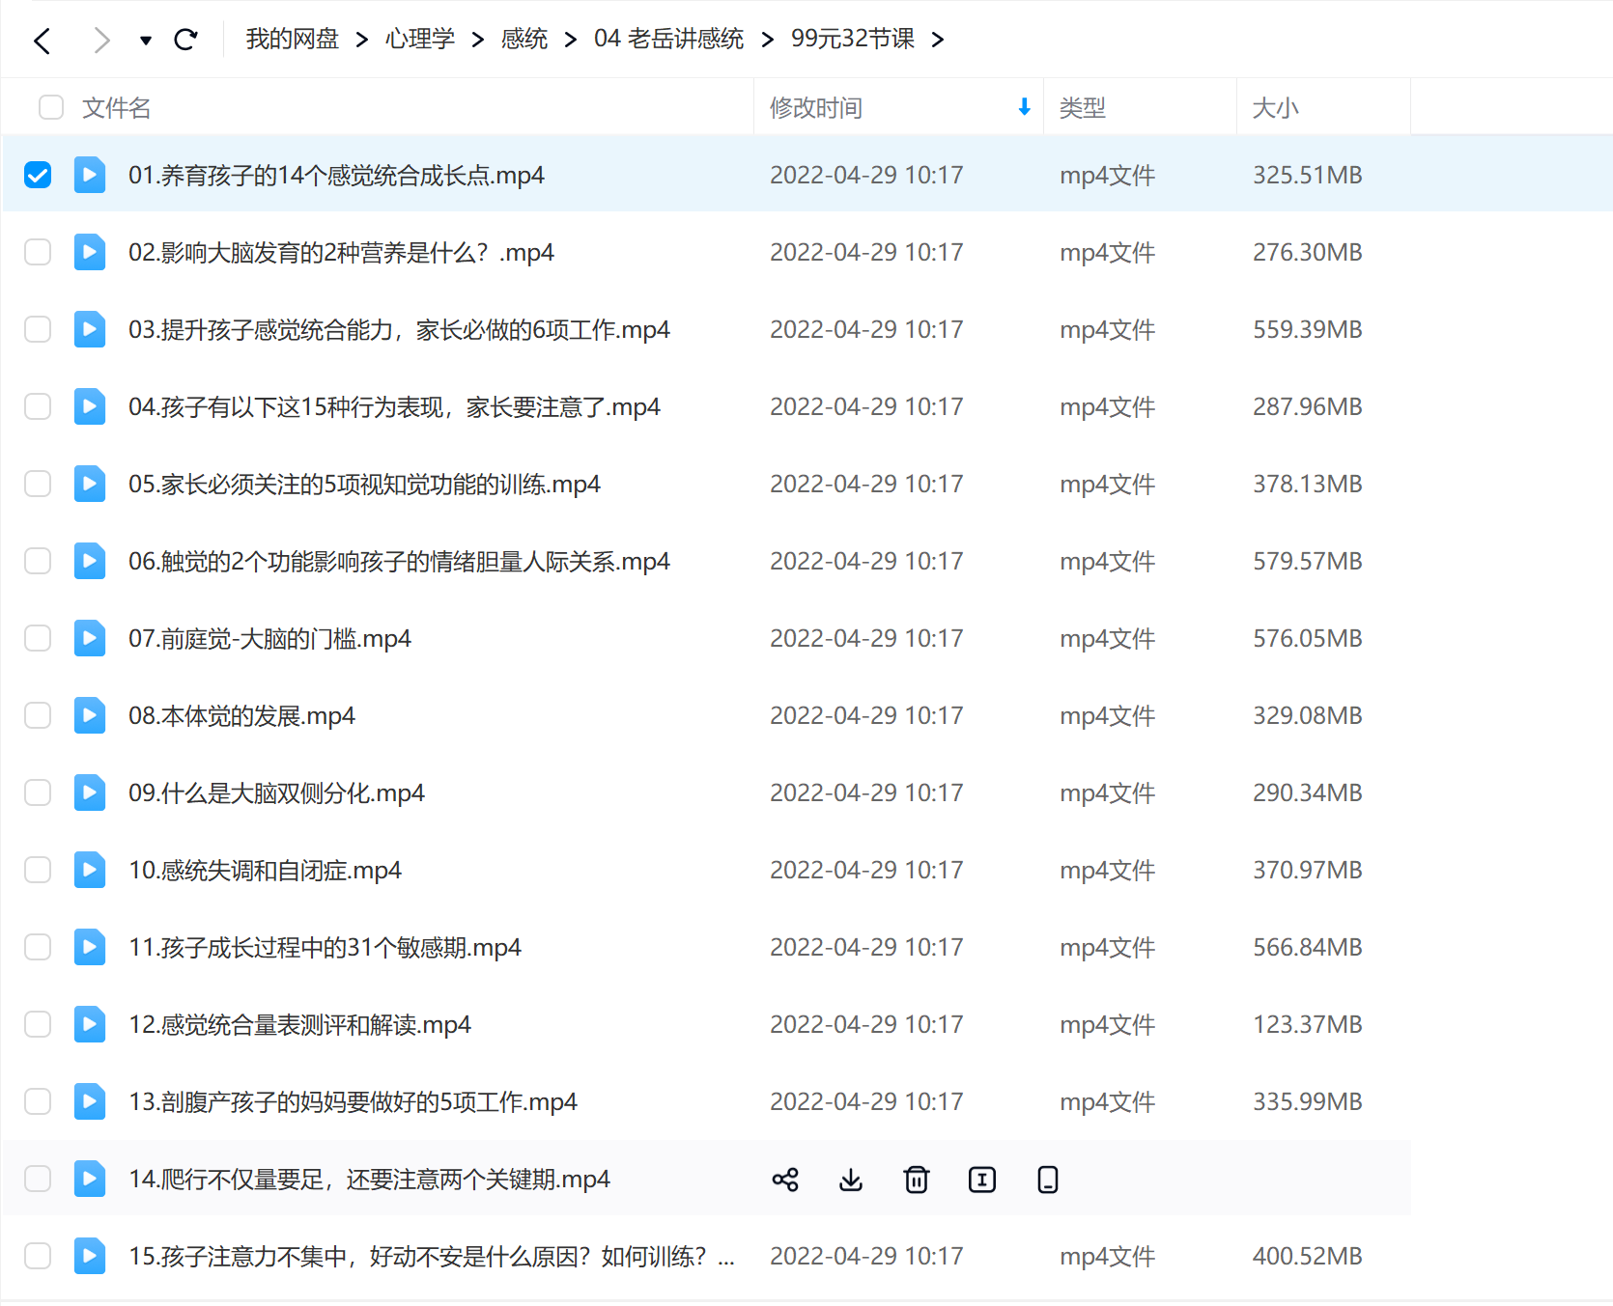Play video 01.养育孩子的14个感觉统合成长点
Screen dimensions: 1613x1306
(89, 175)
